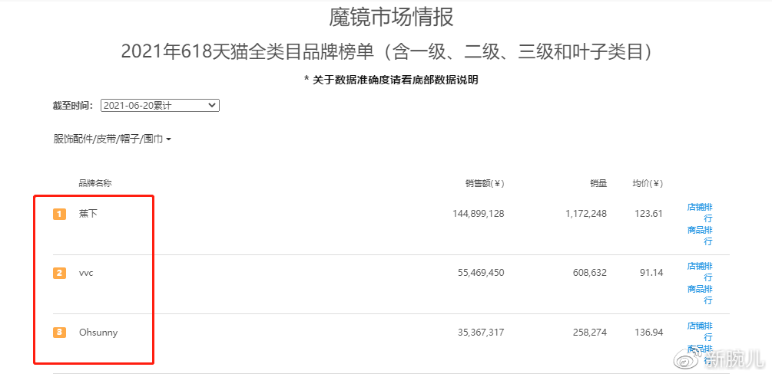Click the 销售额(¥) column header

tap(485, 184)
